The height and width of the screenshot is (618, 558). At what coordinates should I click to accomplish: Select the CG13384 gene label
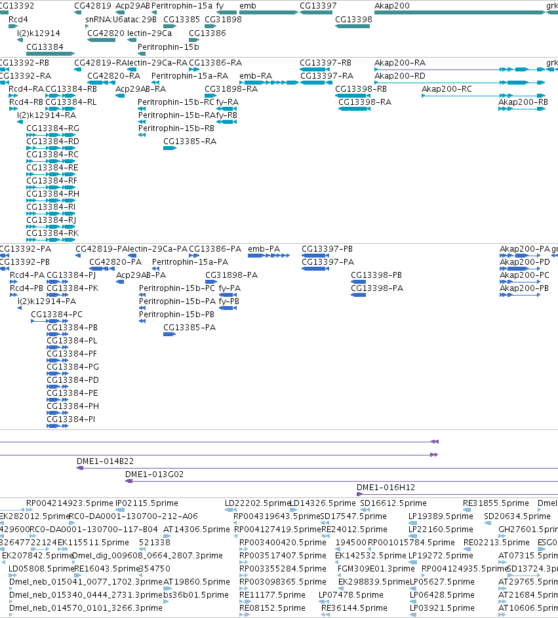pyautogui.click(x=45, y=47)
